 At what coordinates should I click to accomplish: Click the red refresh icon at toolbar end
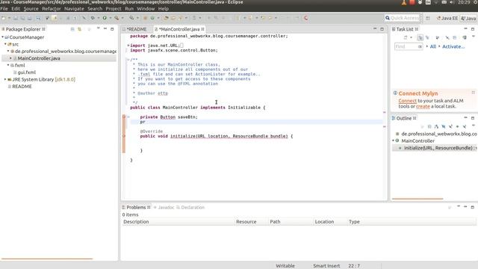pos(305,18)
